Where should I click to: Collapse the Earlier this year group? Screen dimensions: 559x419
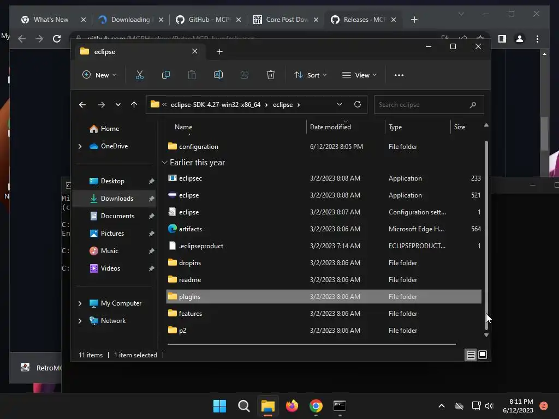tap(164, 163)
